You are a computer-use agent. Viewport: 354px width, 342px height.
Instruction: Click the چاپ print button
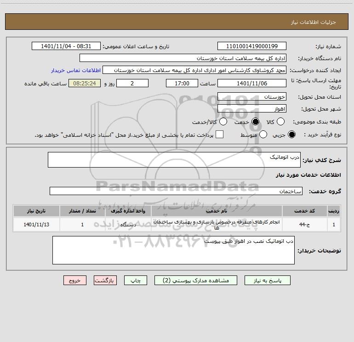tap(136, 280)
